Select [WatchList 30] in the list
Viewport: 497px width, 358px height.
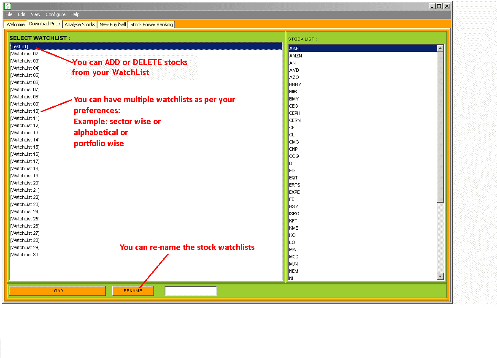[x=146, y=255]
